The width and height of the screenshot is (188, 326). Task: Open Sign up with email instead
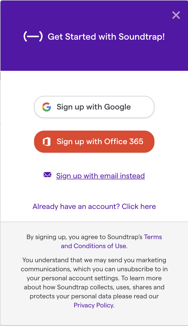101,176
